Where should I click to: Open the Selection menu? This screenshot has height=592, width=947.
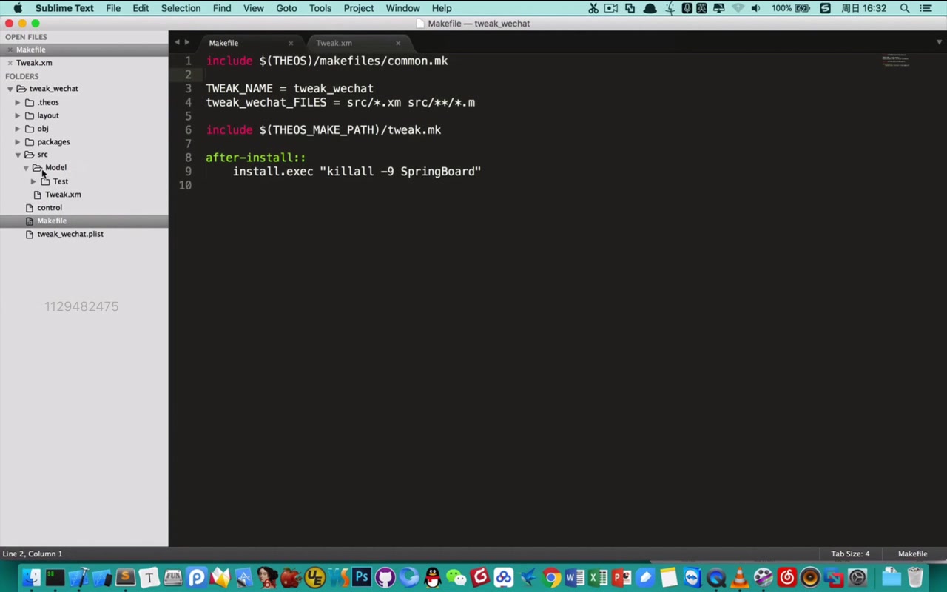tap(181, 8)
